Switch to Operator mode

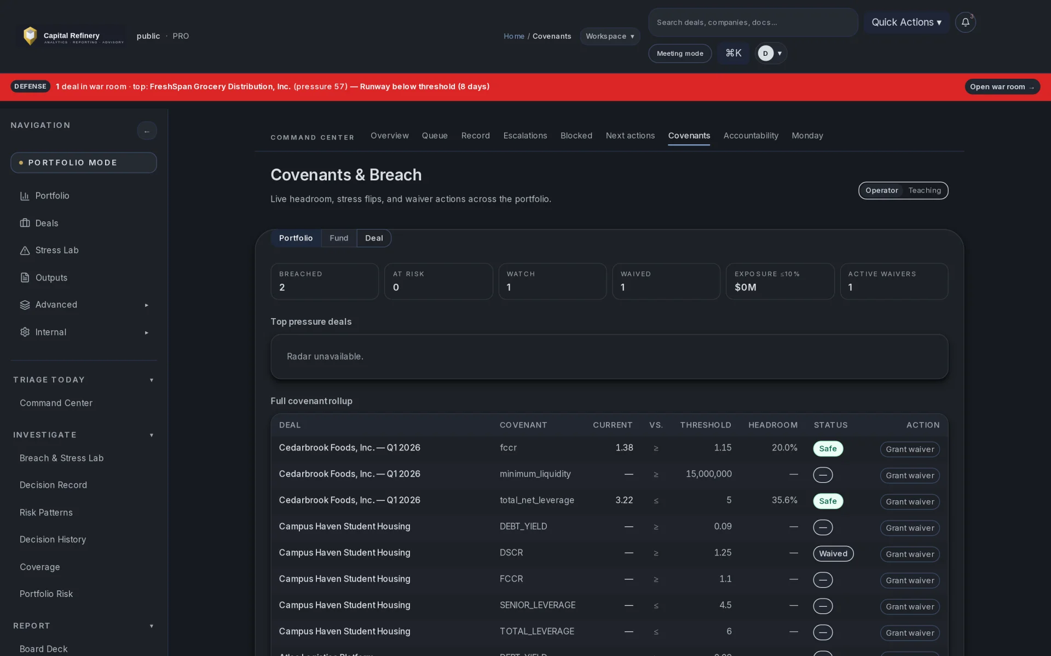coord(881,191)
